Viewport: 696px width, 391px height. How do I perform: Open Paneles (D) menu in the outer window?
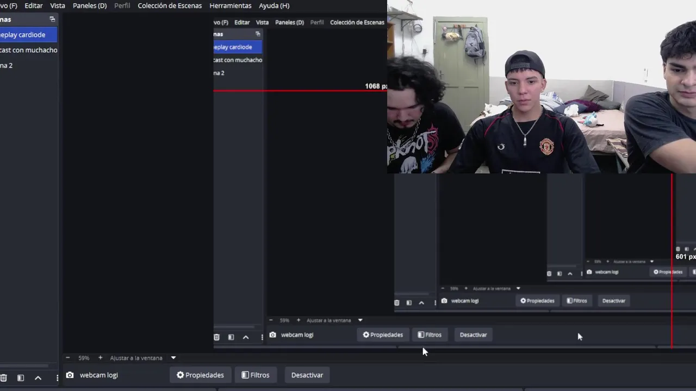pos(90,5)
